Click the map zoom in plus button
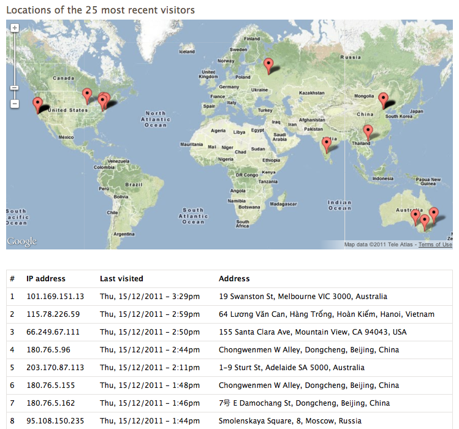The width and height of the screenshot is (459, 429). 15,28
